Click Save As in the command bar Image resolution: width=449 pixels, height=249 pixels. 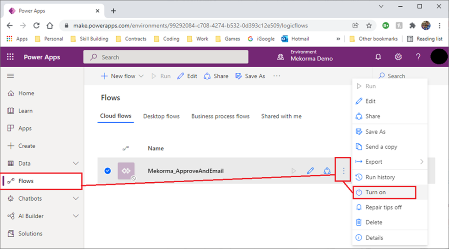coord(250,76)
